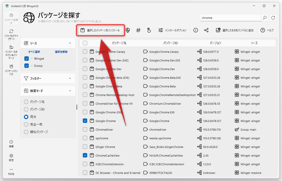The width and height of the screenshot is (282, 181).
Task: Collapse the 検索モード panel chevron
Action: click(x=70, y=91)
